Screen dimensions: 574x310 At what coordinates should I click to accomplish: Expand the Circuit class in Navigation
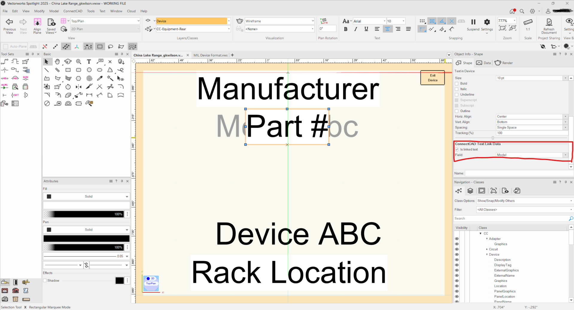486,249
